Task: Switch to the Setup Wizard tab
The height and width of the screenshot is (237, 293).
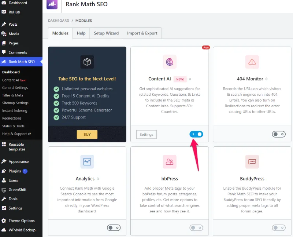Action: click(106, 33)
